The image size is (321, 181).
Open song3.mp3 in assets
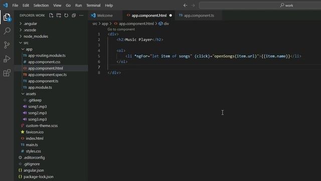coord(37,119)
